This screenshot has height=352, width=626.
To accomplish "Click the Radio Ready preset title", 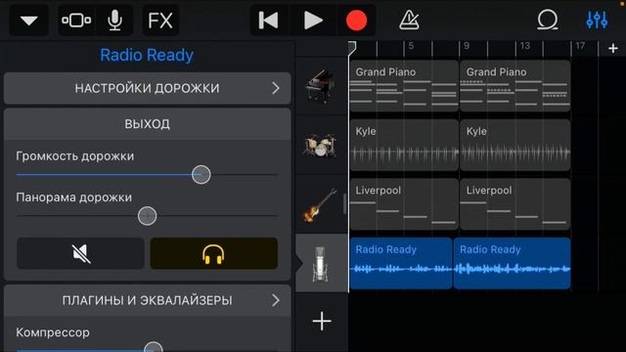I will [x=147, y=55].
